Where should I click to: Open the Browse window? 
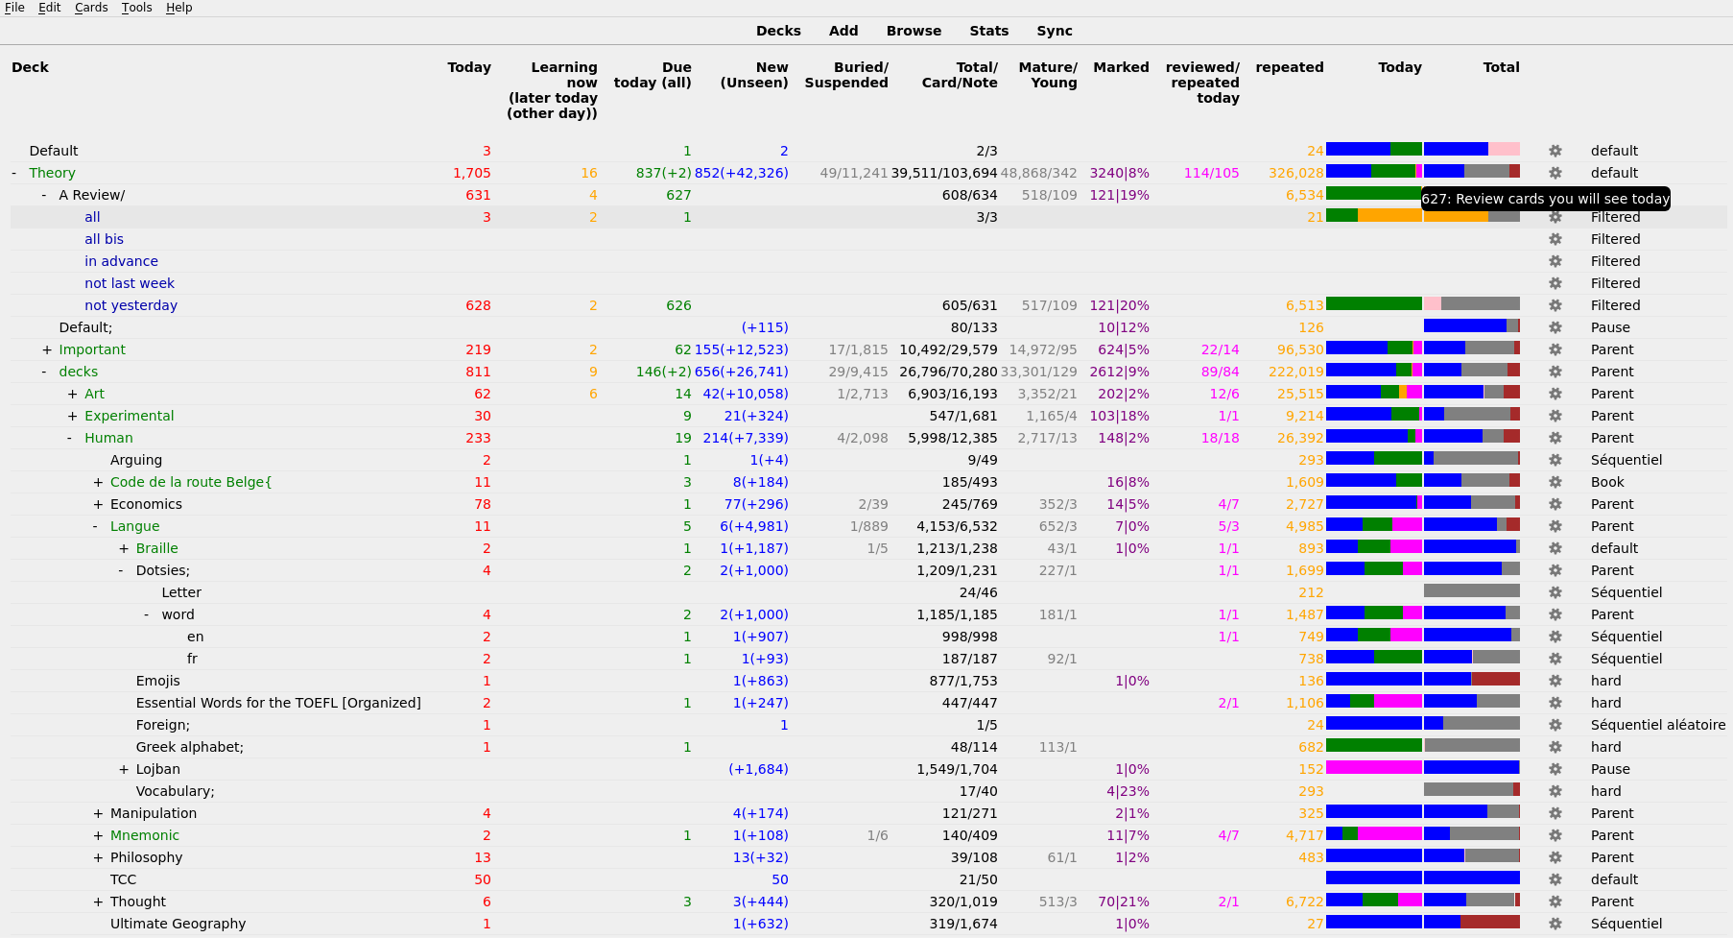913,30
